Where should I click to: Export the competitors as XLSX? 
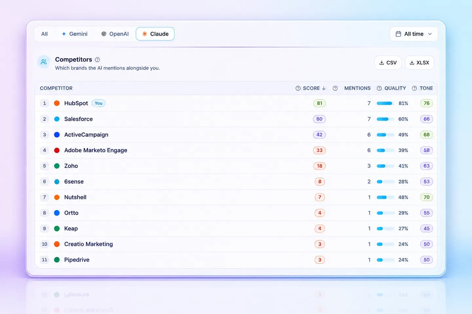click(420, 63)
